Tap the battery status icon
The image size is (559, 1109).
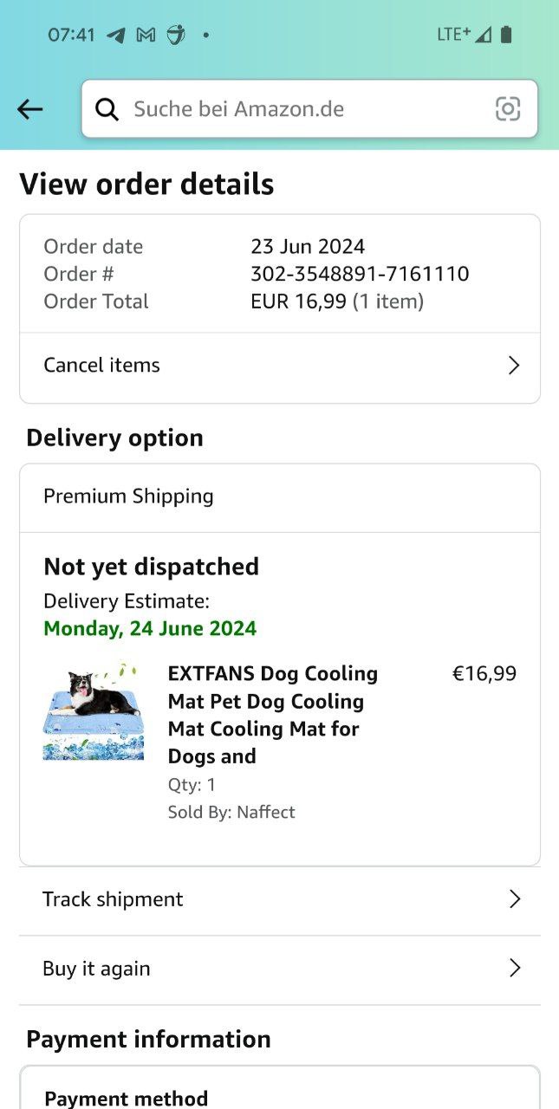[506, 35]
